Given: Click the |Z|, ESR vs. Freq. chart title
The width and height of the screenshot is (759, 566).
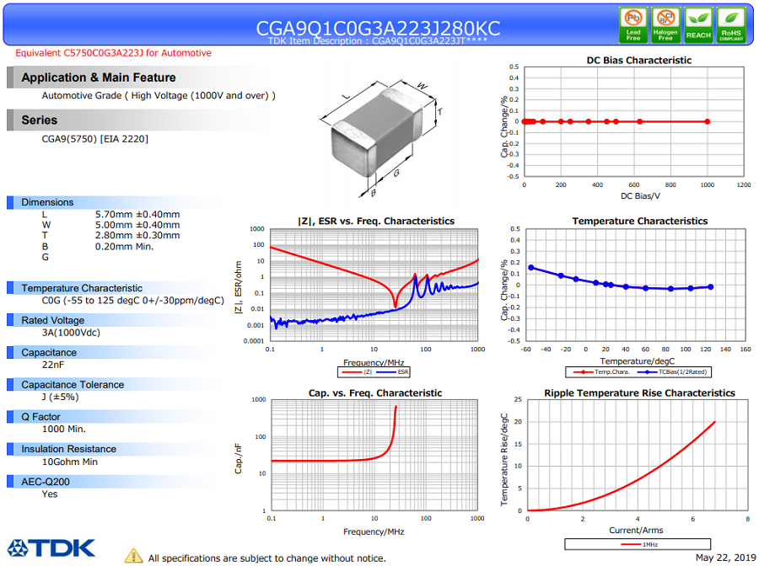Looking at the screenshot, I should click(x=376, y=222).
